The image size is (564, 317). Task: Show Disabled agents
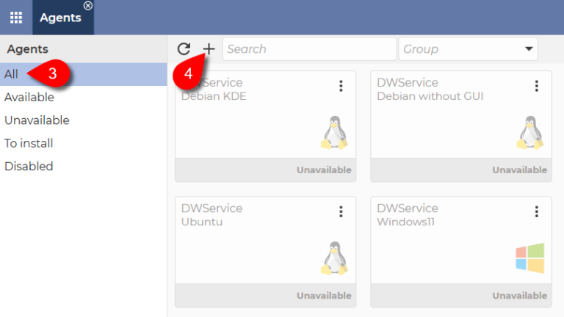[29, 166]
